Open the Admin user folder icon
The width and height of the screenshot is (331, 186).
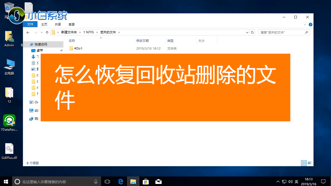[x=9, y=36]
